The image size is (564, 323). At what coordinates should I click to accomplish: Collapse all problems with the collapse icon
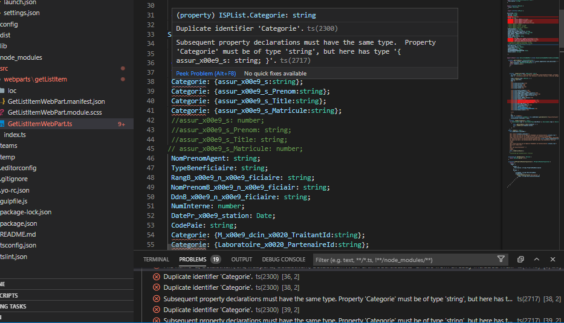pyautogui.click(x=520, y=259)
